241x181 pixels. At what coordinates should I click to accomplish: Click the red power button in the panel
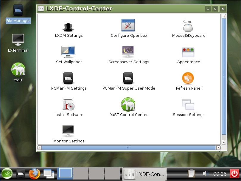coord(234,174)
